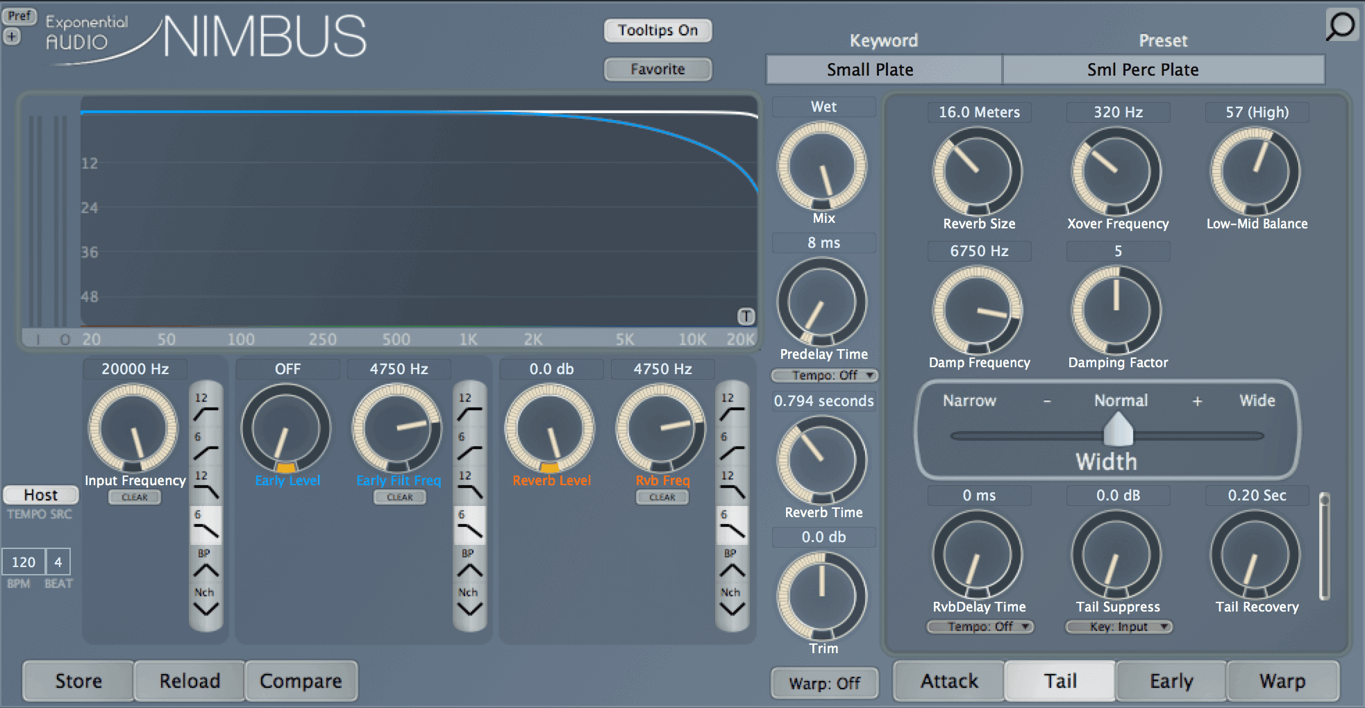The width and height of the screenshot is (1365, 708).
Task: Switch to the Tail tab
Action: point(1060,681)
